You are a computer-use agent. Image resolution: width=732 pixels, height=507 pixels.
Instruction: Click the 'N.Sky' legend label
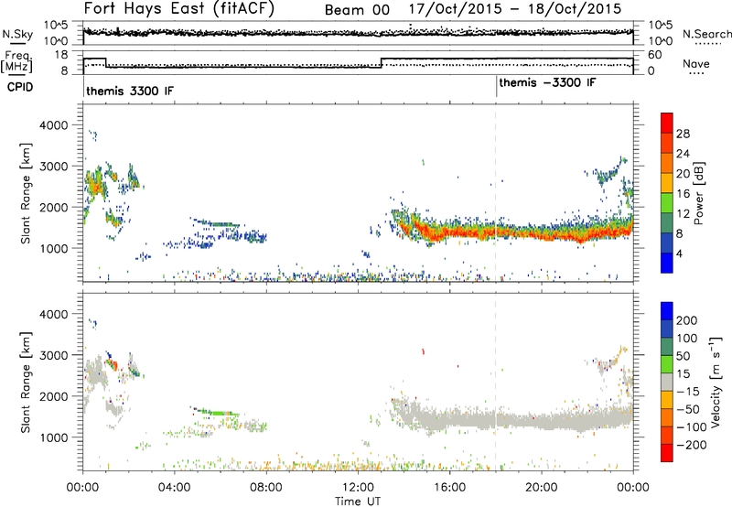tap(17, 35)
